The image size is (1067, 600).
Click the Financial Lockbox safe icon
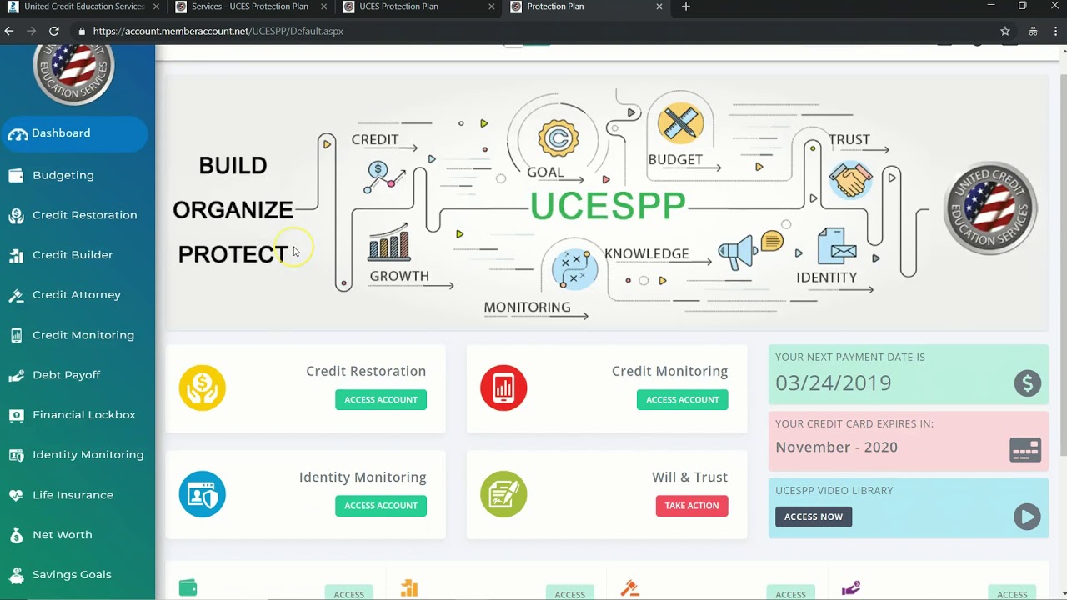click(16, 415)
